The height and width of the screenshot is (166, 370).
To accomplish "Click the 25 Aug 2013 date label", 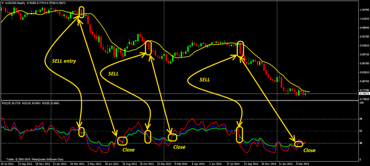I will tap(130, 164).
